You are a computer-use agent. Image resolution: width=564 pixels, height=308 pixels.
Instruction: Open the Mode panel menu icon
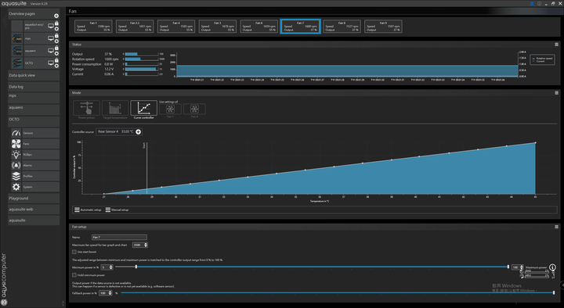coord(556,92)
